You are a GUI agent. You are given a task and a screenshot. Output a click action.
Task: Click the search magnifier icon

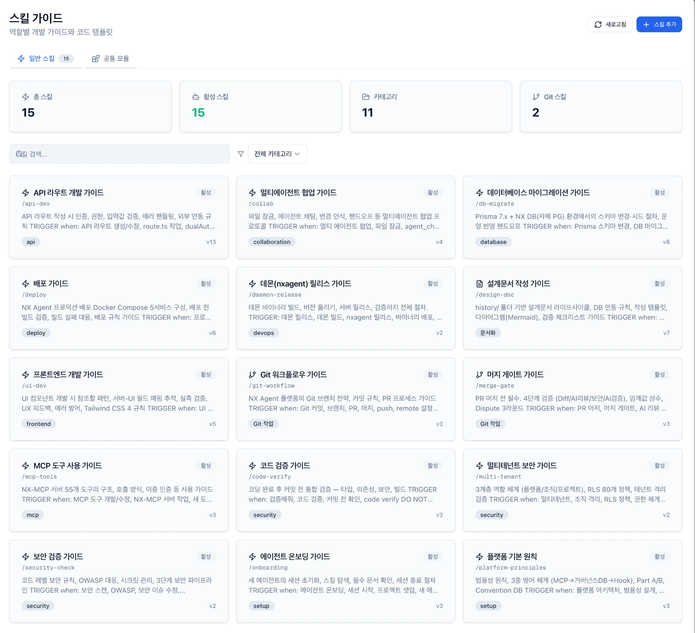19,154
